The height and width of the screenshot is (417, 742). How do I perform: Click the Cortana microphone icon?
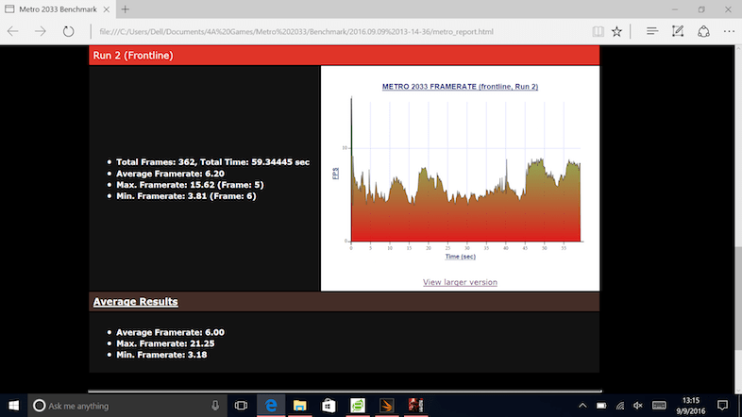[215, 406]
